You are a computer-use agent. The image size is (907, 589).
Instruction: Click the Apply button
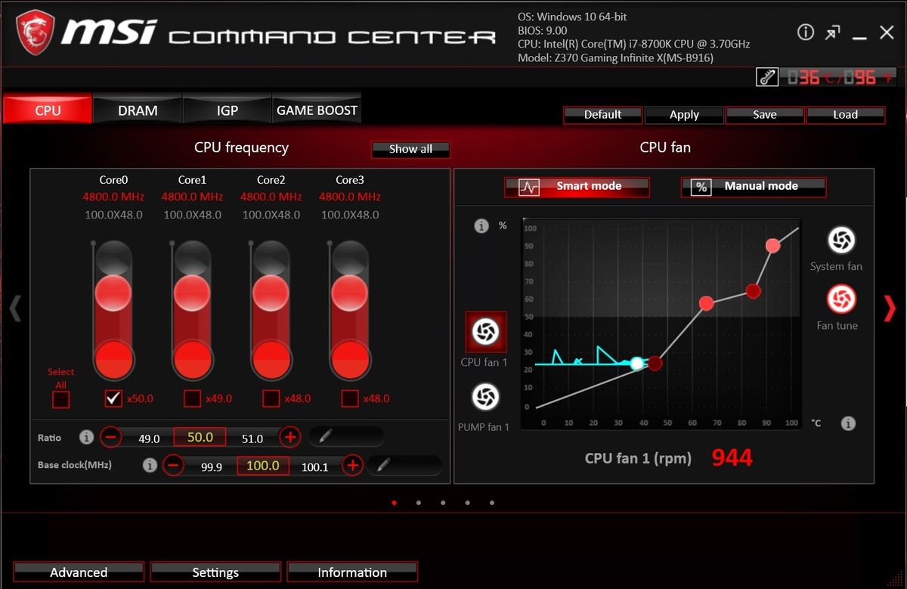coord(684,114)
